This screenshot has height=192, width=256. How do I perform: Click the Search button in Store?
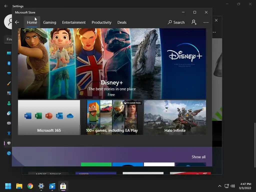[176, 22]
